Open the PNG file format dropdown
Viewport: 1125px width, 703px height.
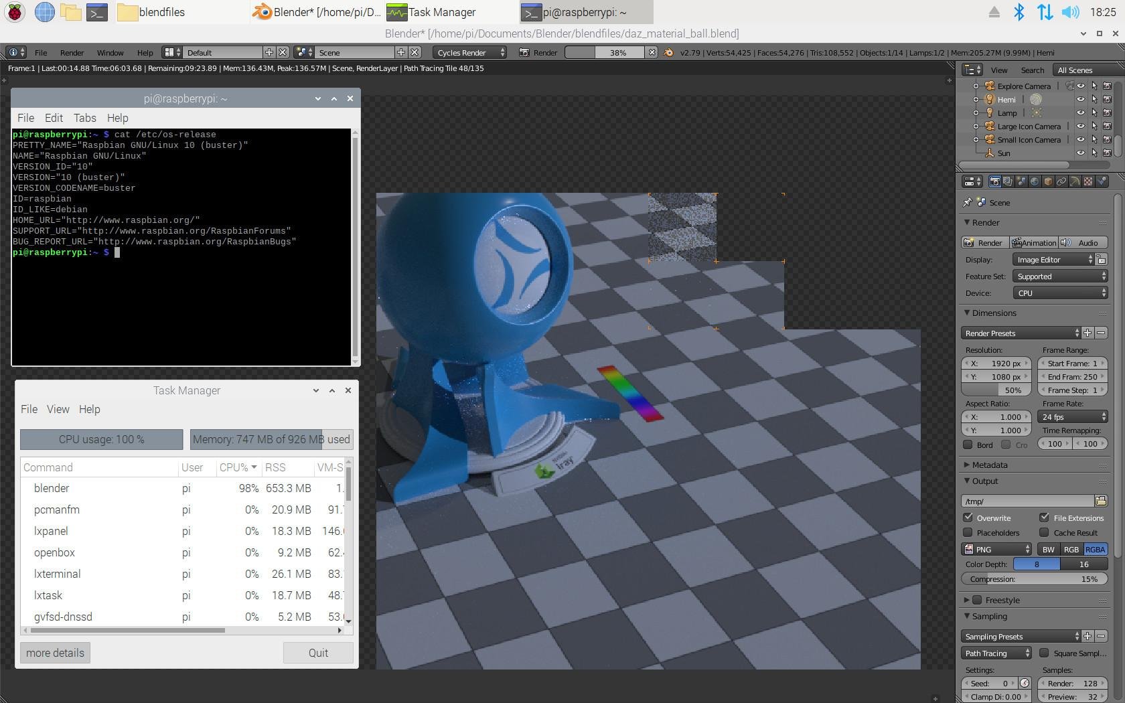pyautogui.click(x=996, y=550)
